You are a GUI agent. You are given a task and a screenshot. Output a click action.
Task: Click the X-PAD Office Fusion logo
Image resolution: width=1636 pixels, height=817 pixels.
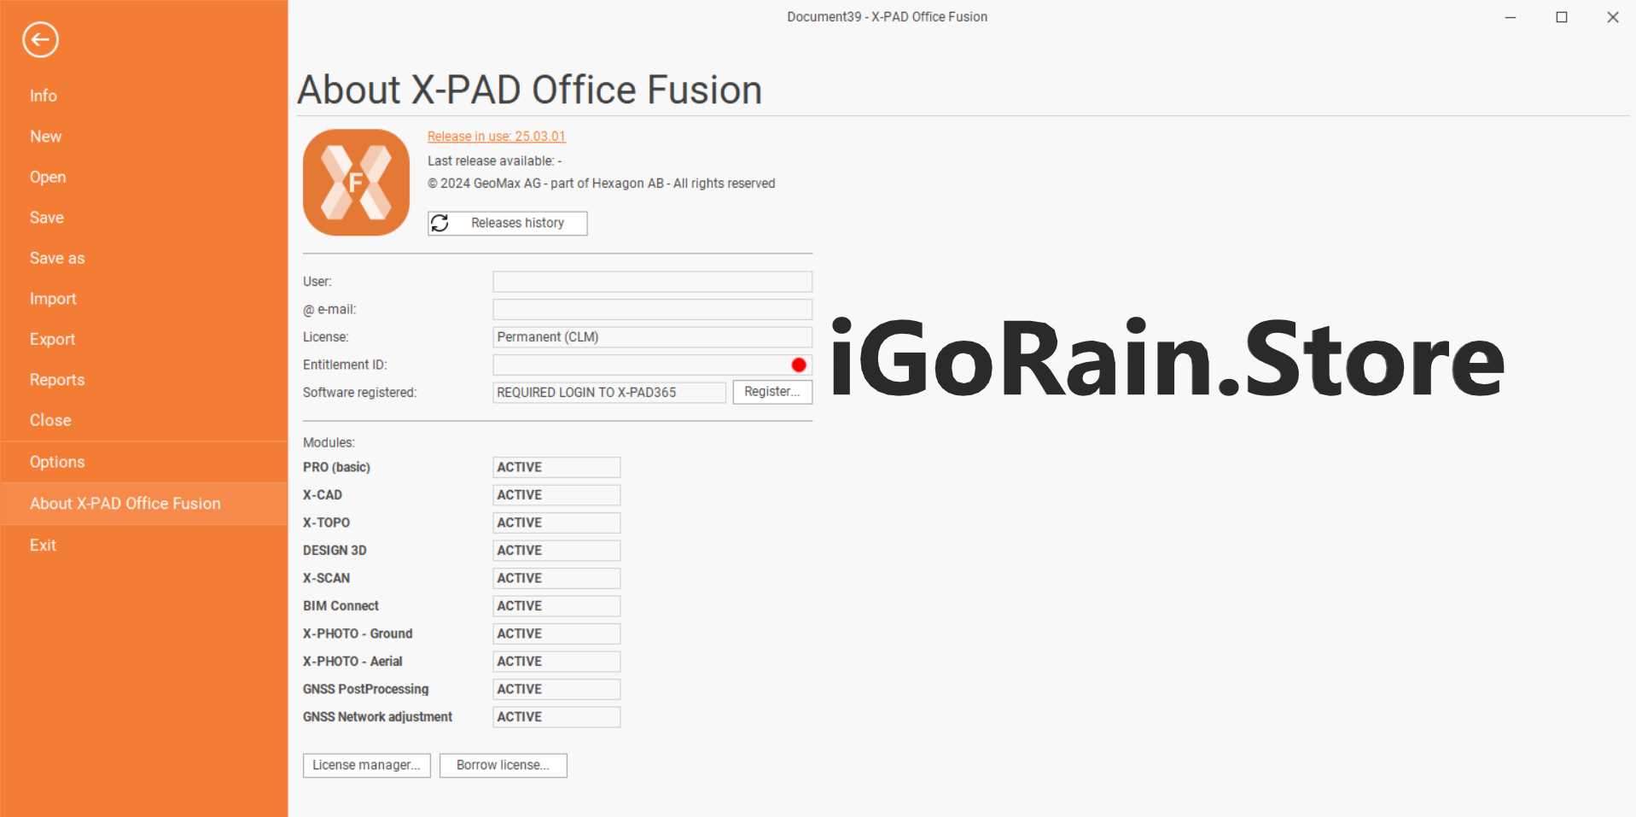point(356,182)
